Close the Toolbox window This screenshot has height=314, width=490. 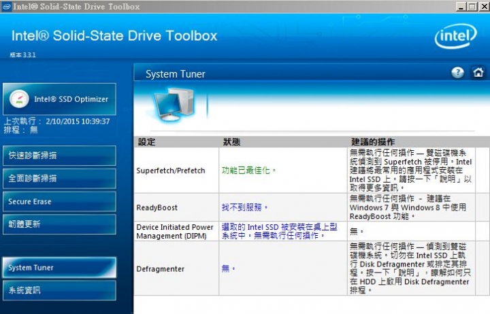484,6
